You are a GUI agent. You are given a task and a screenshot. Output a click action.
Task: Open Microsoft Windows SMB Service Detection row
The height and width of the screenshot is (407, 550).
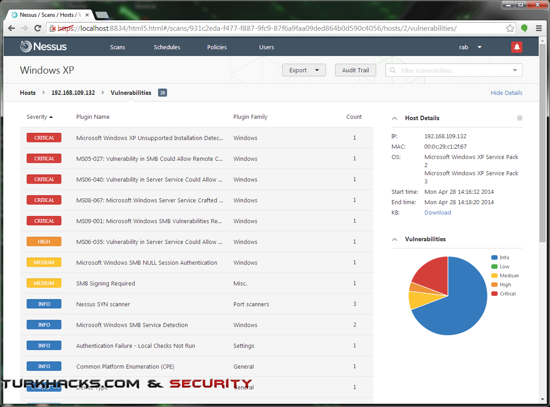[x=196, y=325]
